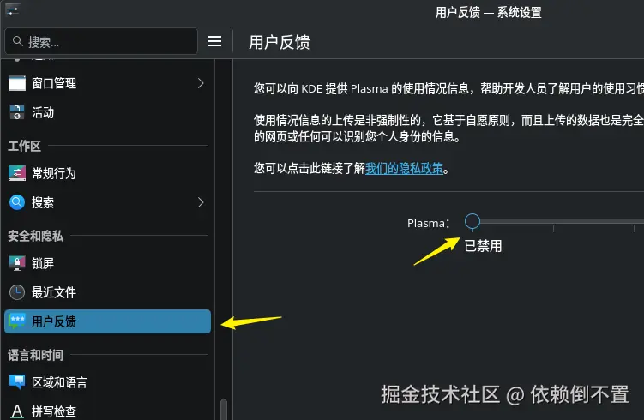Click the 区域和语言 chat icon
The width and height of the screenshot is (644, 420).
click(17, 382)
